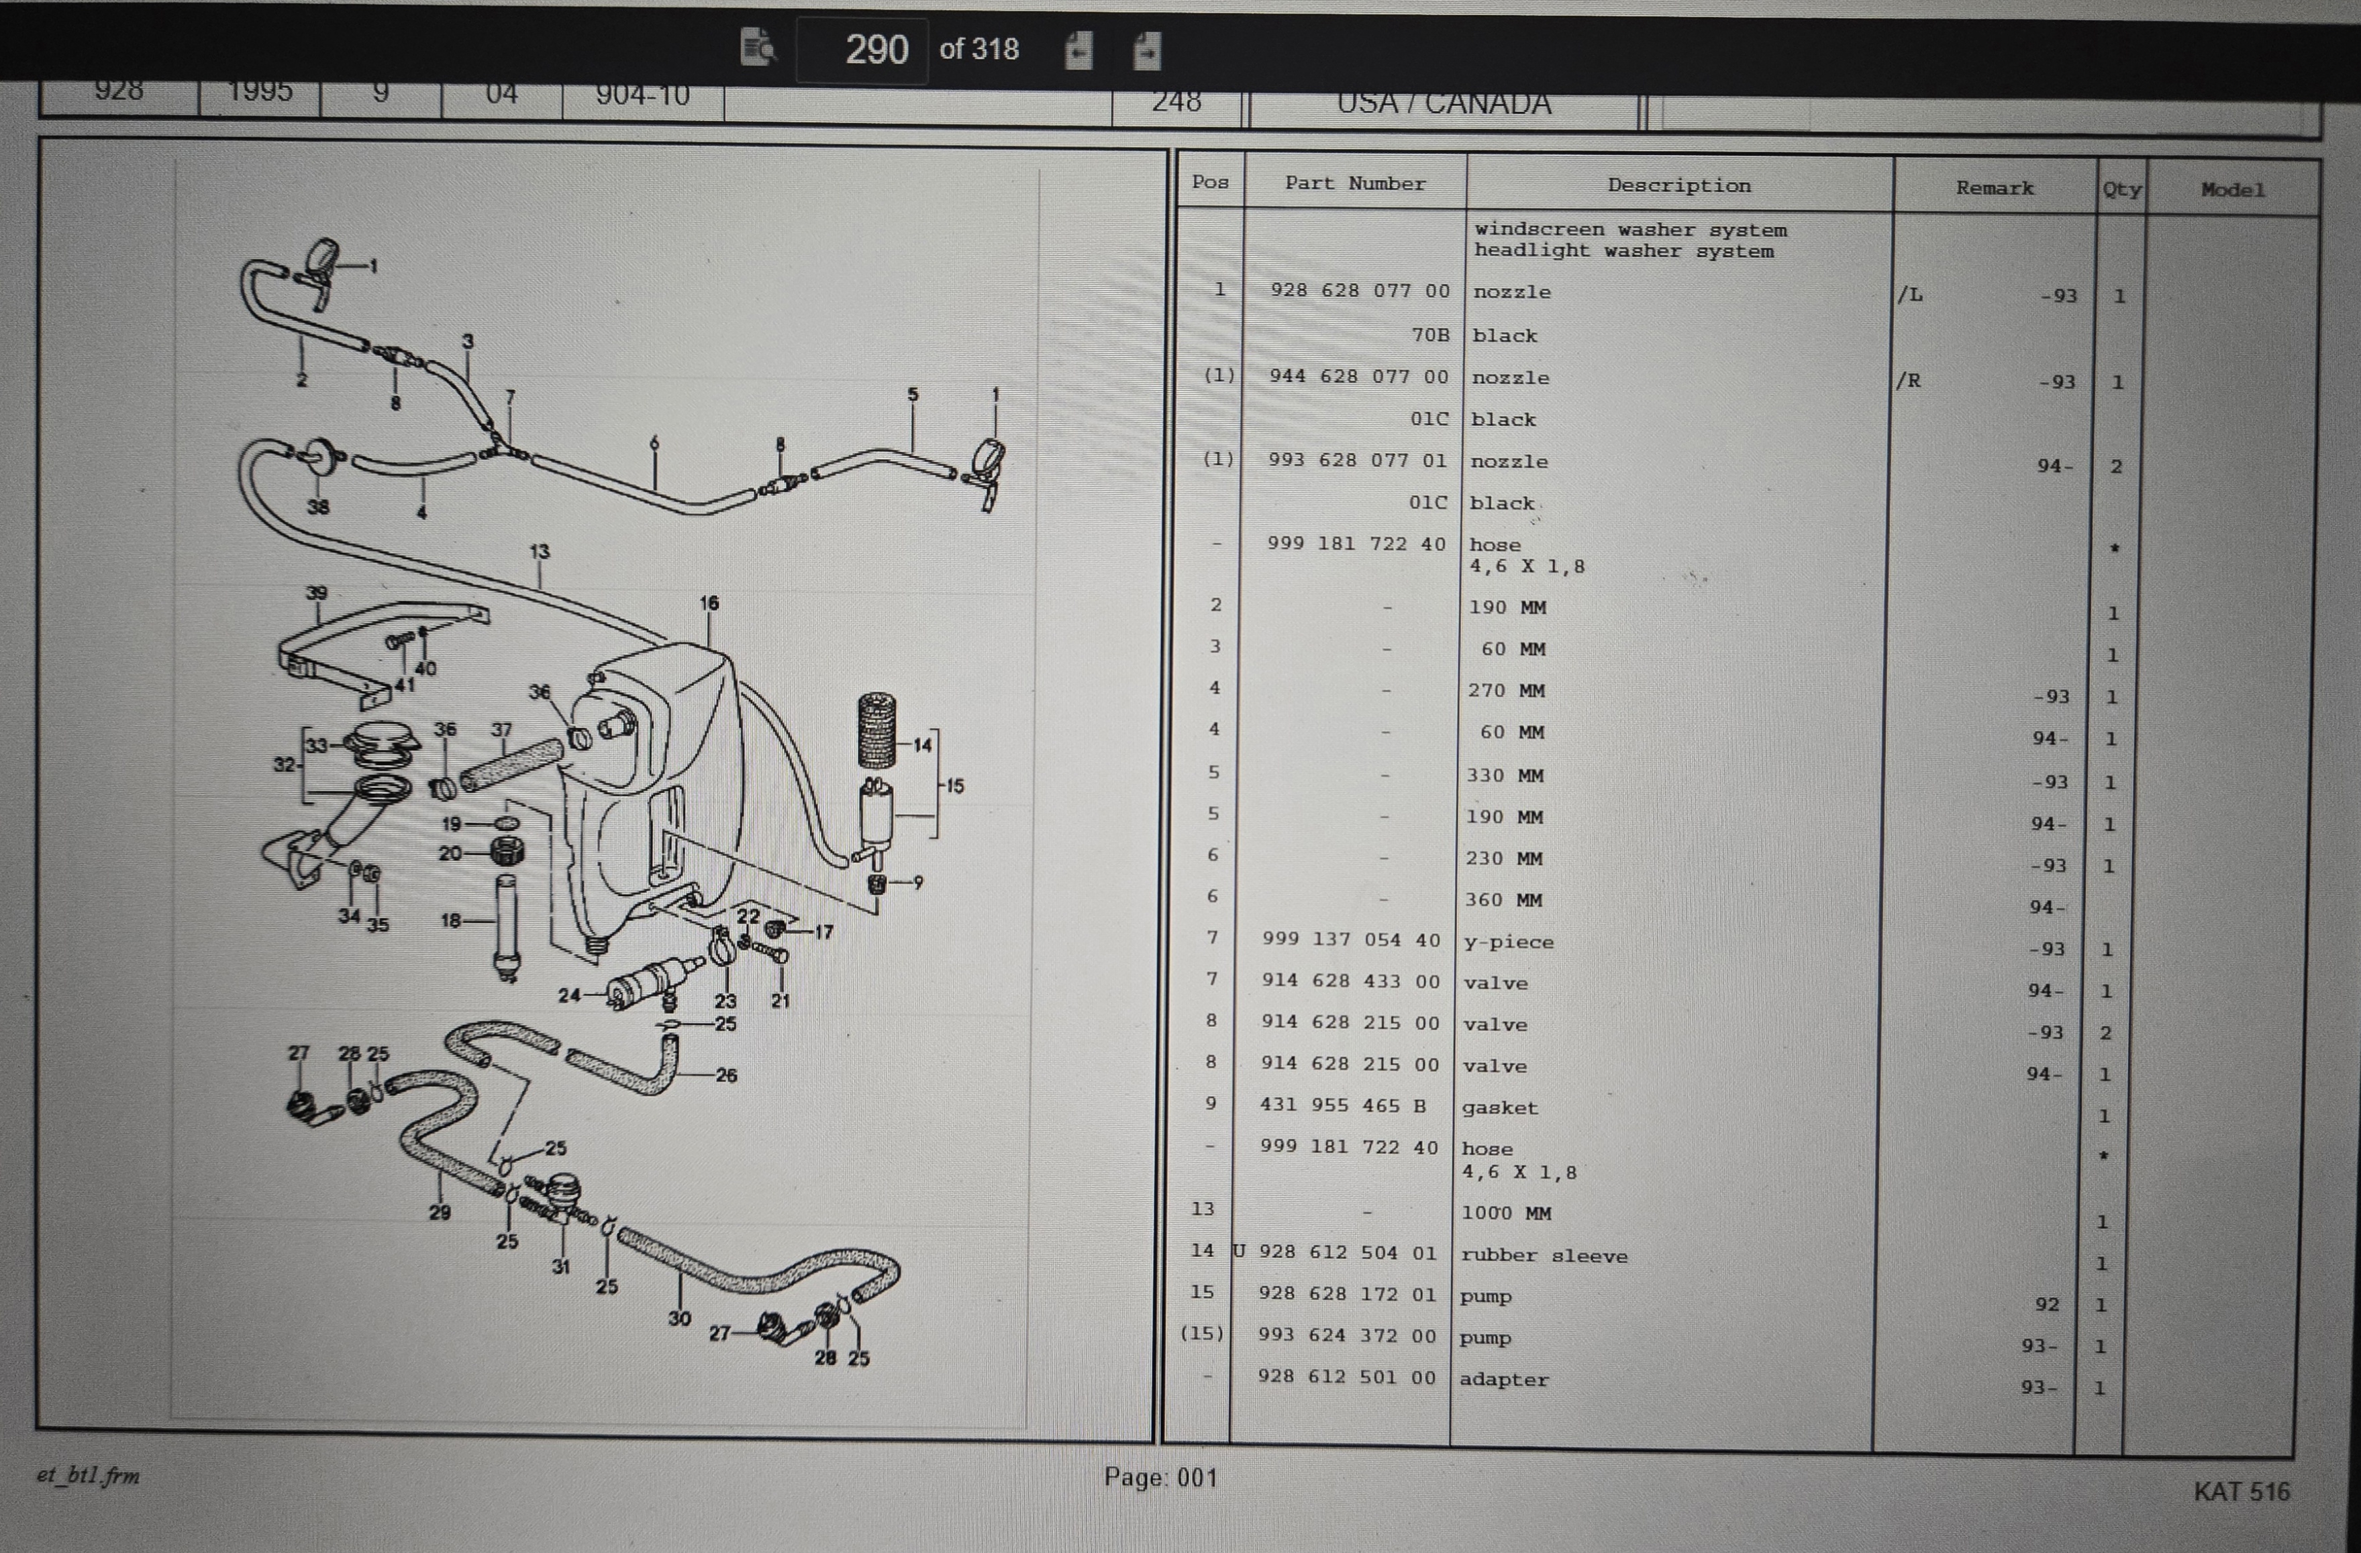Open the find-in-document search icon
This screenshot has width=2361, height=1553.
758,46
